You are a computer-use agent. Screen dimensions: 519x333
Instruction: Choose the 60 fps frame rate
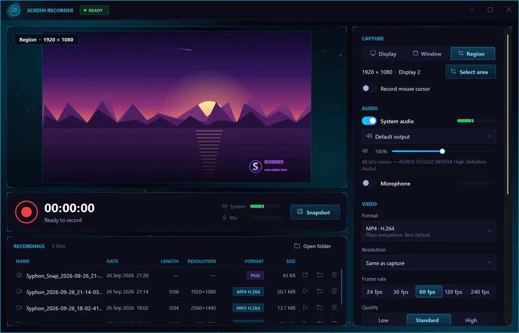pyautogui.click(x=427, y=292)
